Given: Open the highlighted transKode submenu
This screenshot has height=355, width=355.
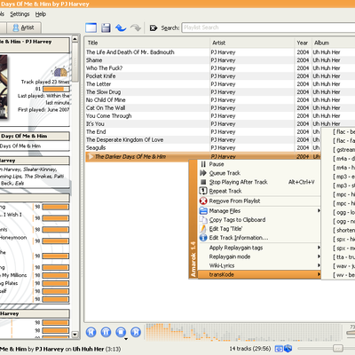Looking at the screenshot, I should click(259, 274).
